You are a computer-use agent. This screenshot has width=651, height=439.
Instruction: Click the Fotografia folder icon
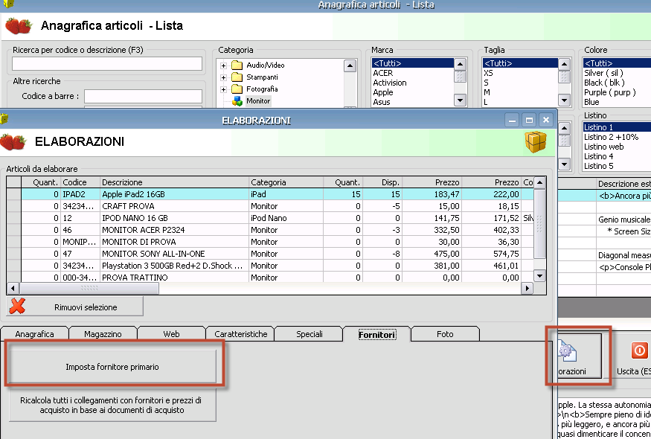pyautogui.click(x=237, y=89)
